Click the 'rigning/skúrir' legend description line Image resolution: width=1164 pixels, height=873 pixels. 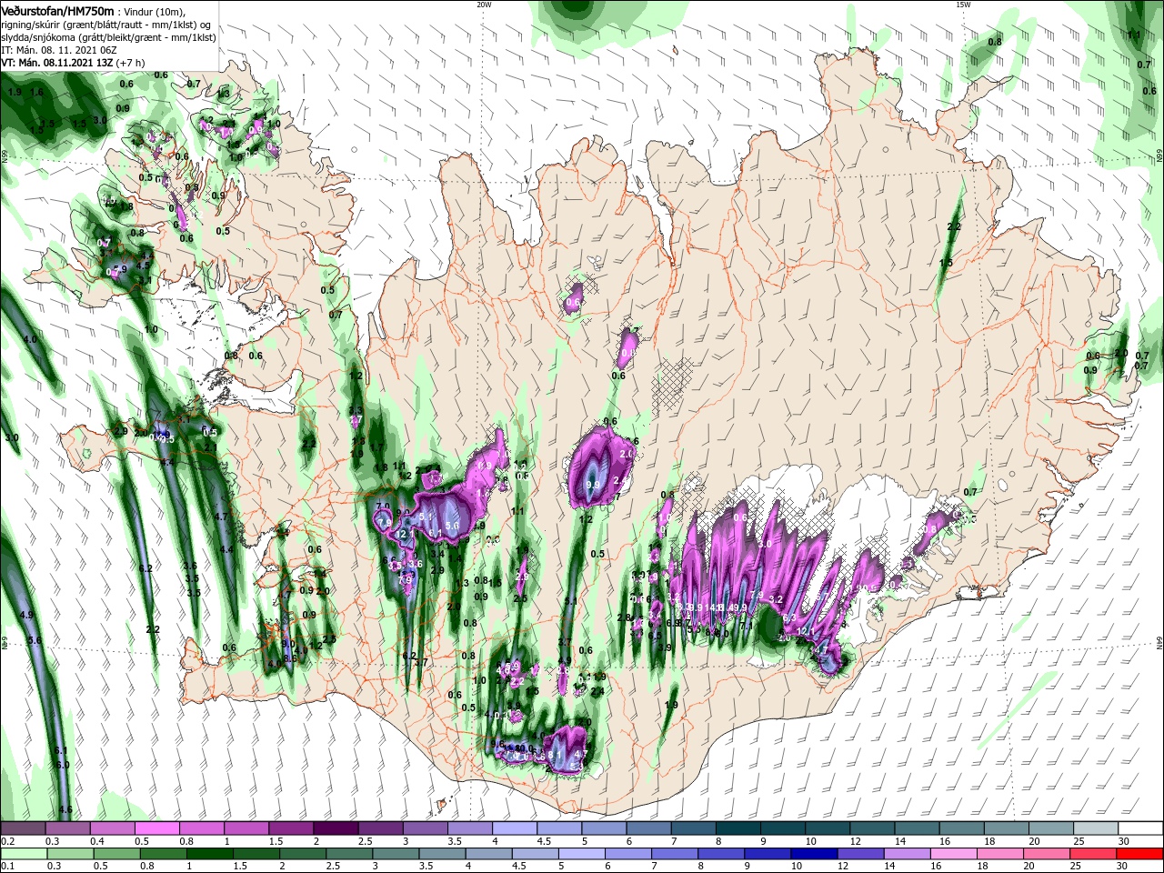coord(106,25)
